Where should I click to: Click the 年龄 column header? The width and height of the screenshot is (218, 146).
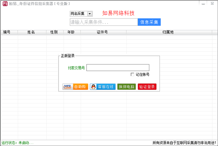71,32
